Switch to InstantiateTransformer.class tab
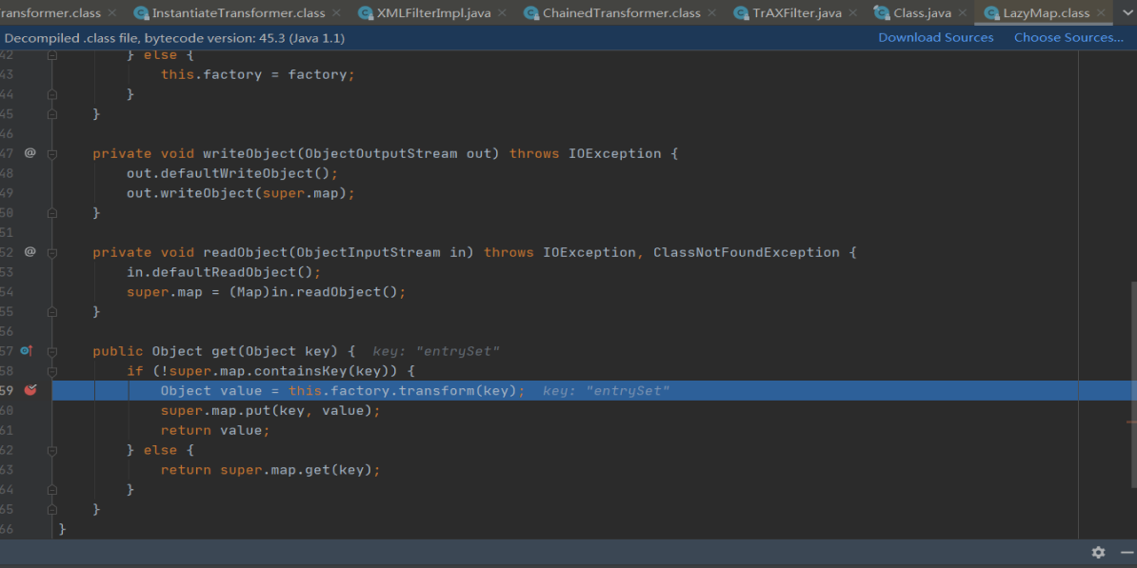 (239, 13)
